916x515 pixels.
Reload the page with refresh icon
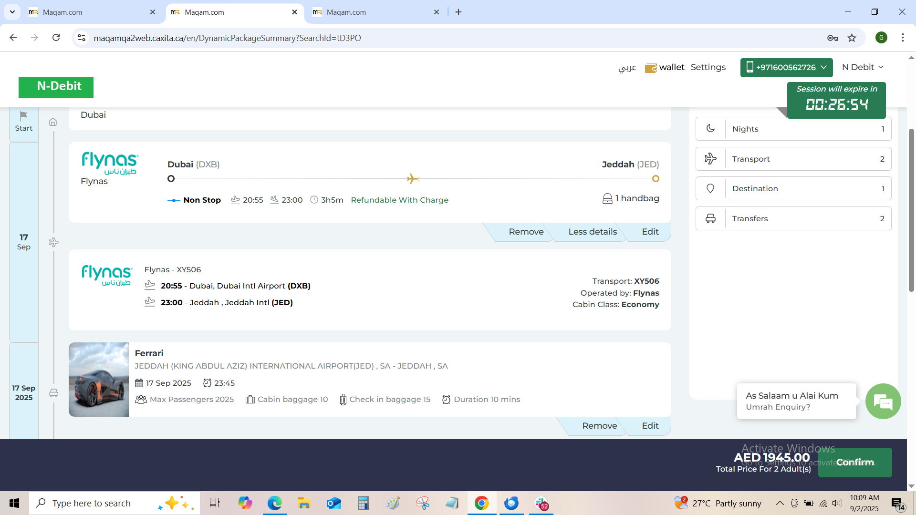[x=56, y=38]
